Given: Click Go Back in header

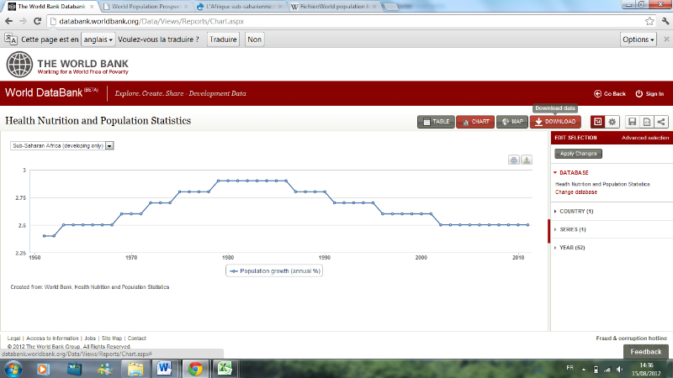Looking at the screenshot, I should coord(610,94).
